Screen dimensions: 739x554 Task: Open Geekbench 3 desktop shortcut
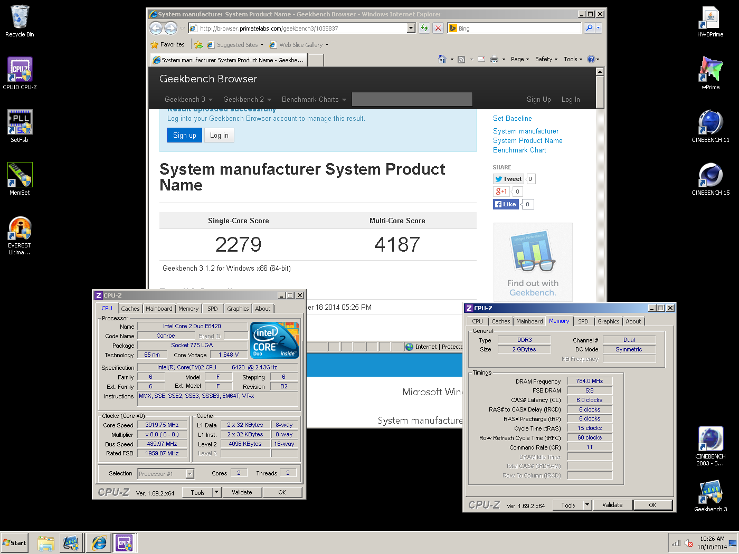(x=710, y=496)
